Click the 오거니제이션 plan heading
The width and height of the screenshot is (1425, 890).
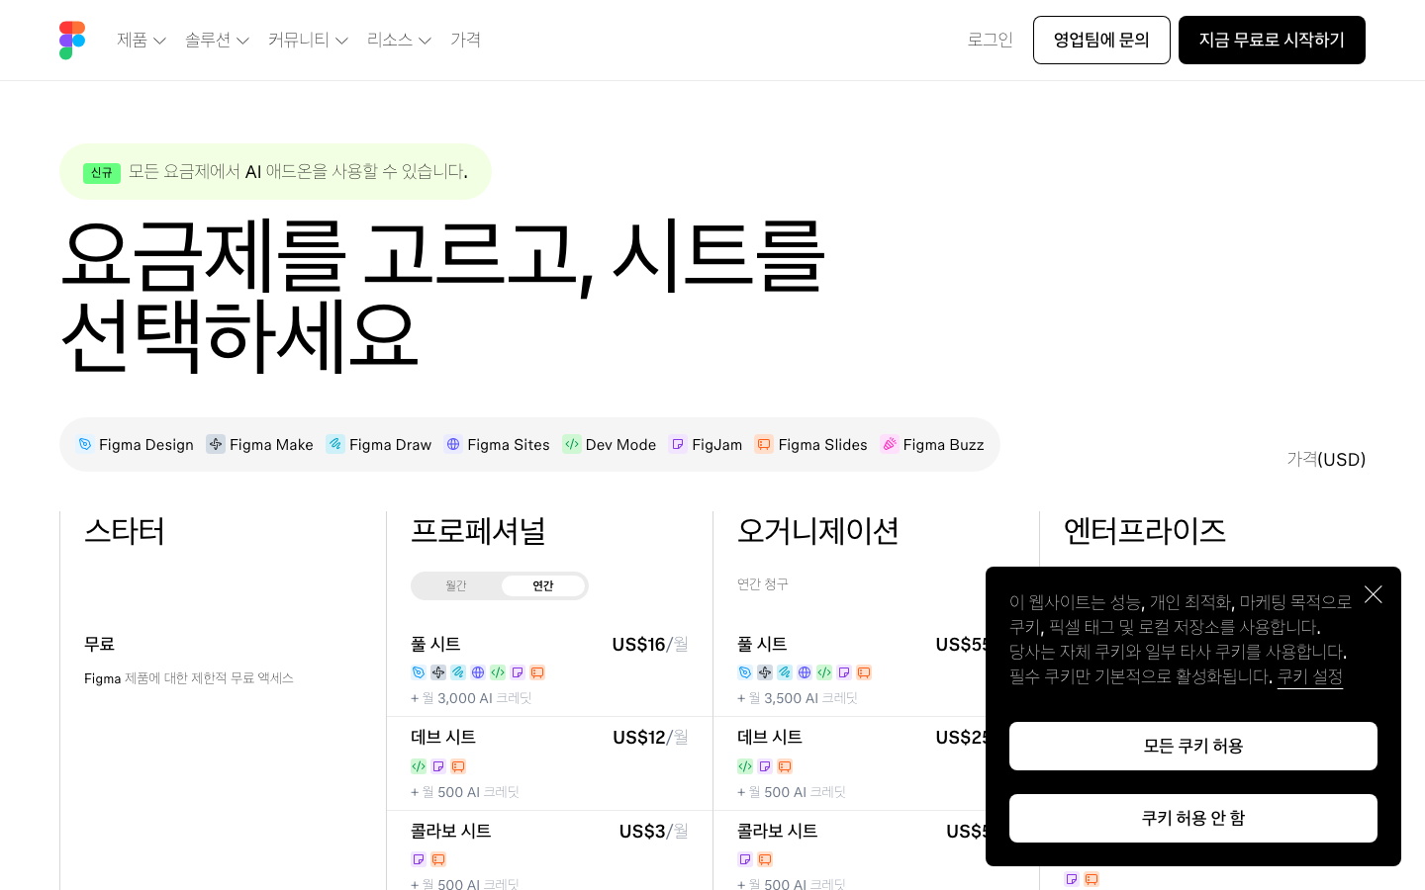[817, 531]
